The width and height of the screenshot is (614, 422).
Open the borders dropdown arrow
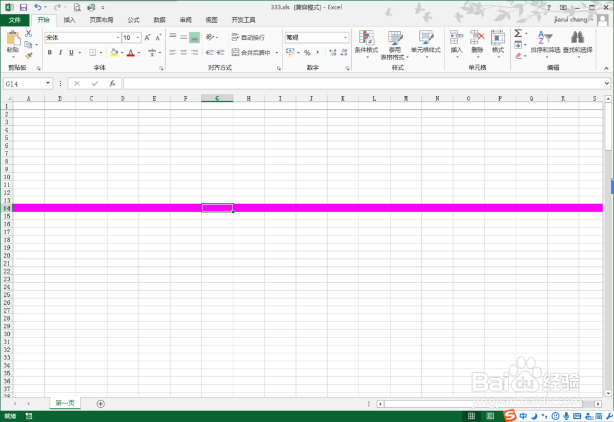[101, 52]
